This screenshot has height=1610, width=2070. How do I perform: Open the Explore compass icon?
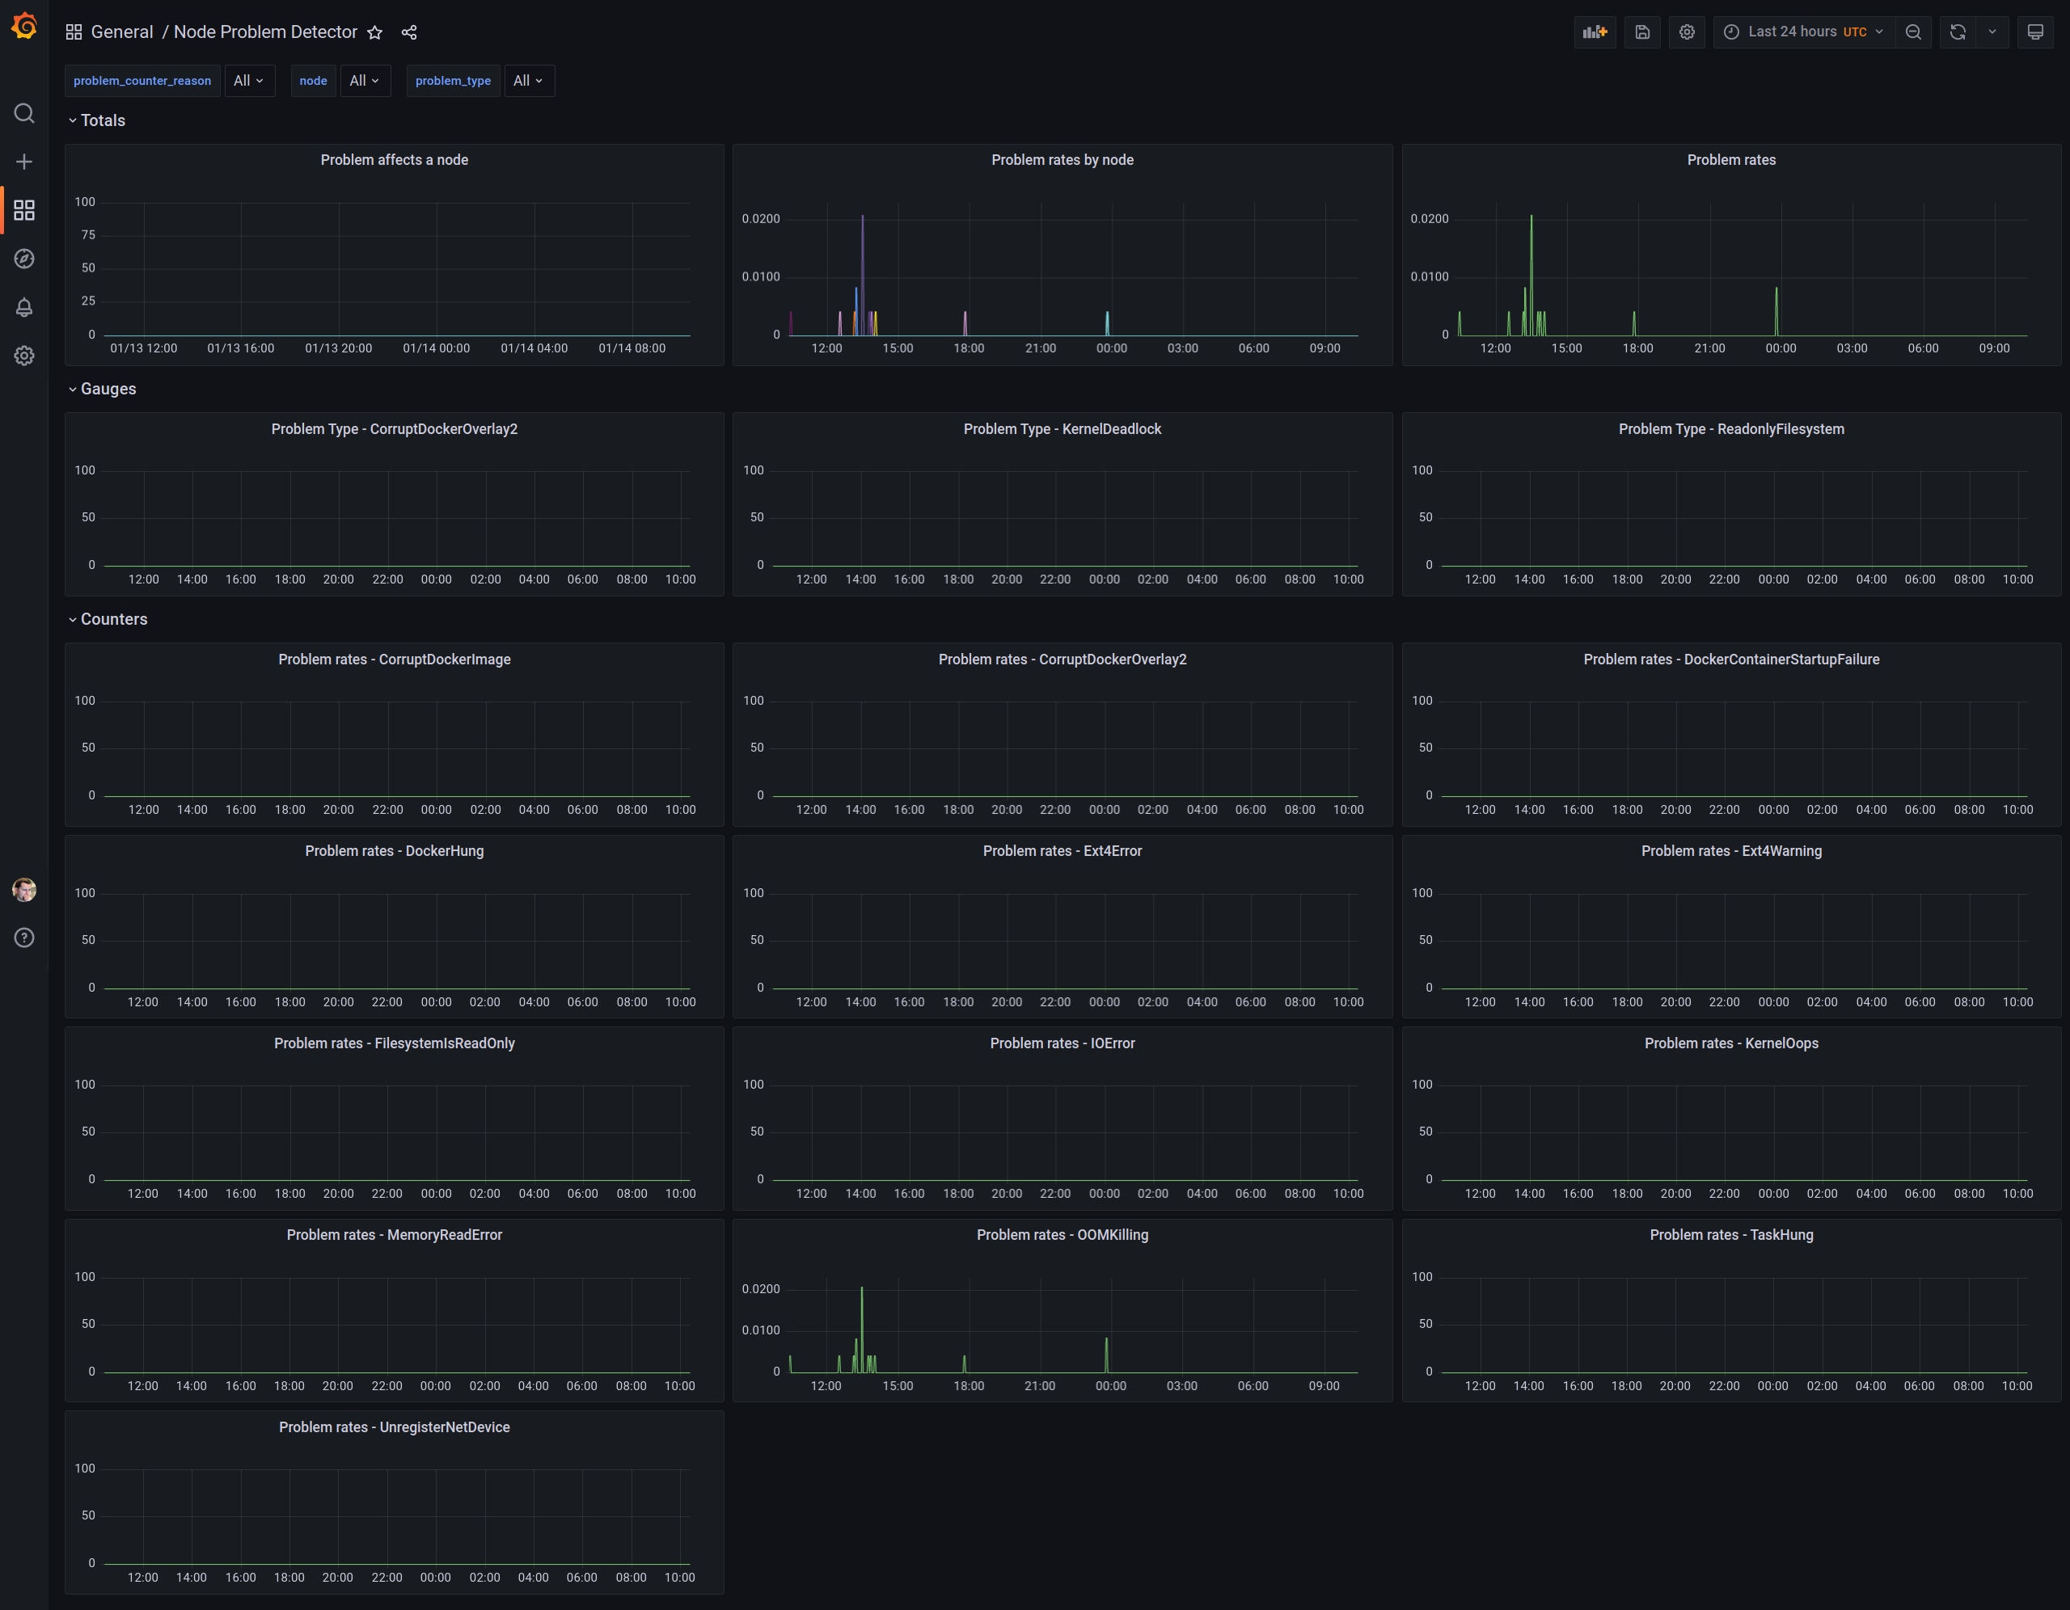(23, 259)
